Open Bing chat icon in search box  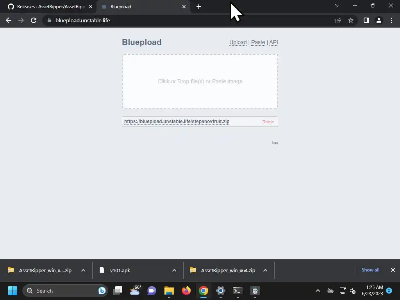coord(102,291)
